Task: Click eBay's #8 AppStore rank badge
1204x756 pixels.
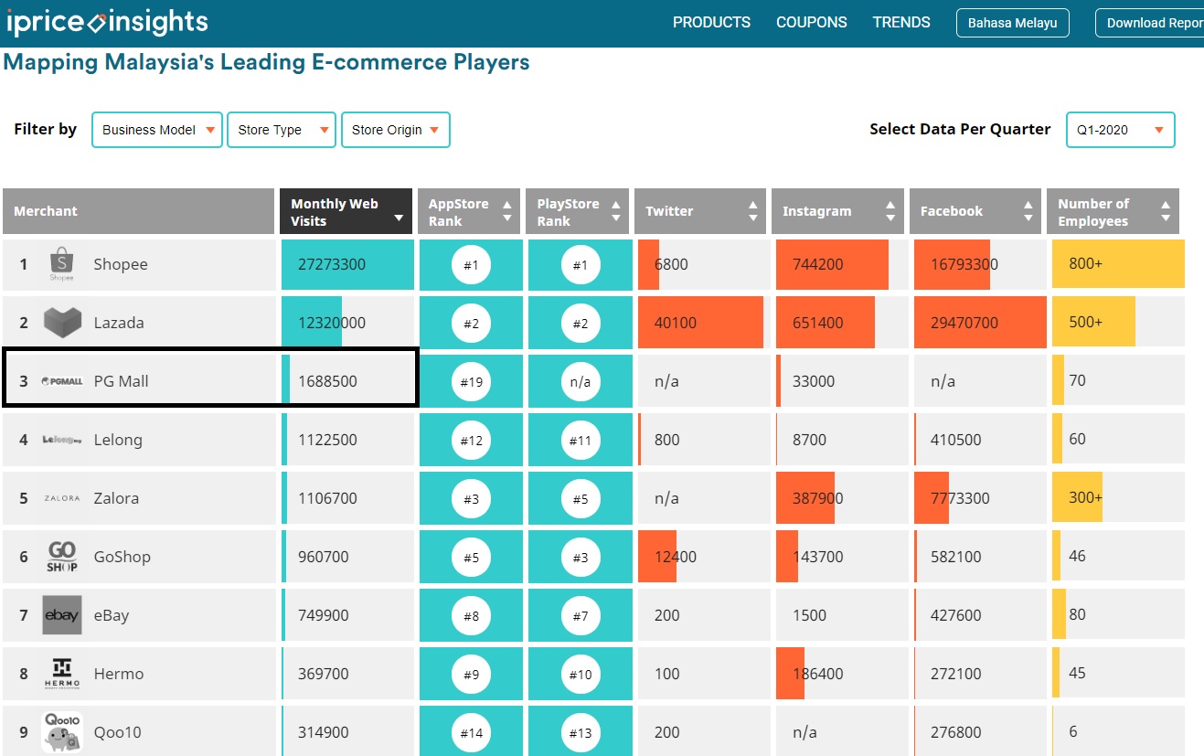Action: [x=471, y=616]
